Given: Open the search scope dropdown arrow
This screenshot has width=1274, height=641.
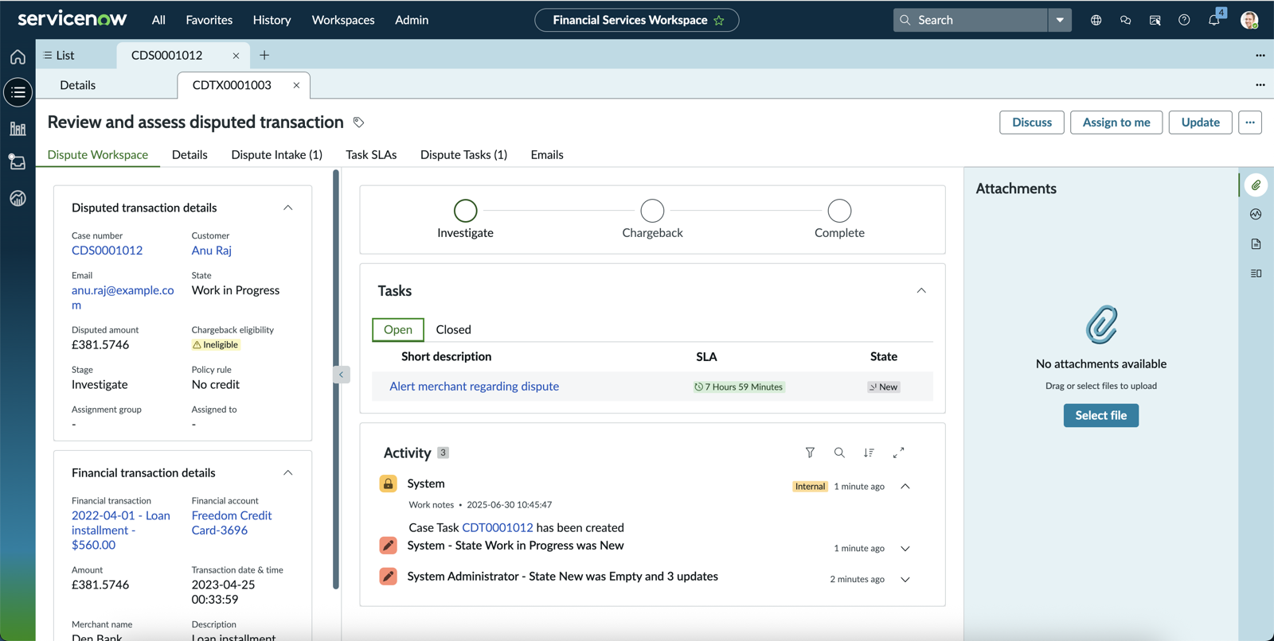Looking at the screenshot, I should pyautogui.click(x=1060, y=20).
